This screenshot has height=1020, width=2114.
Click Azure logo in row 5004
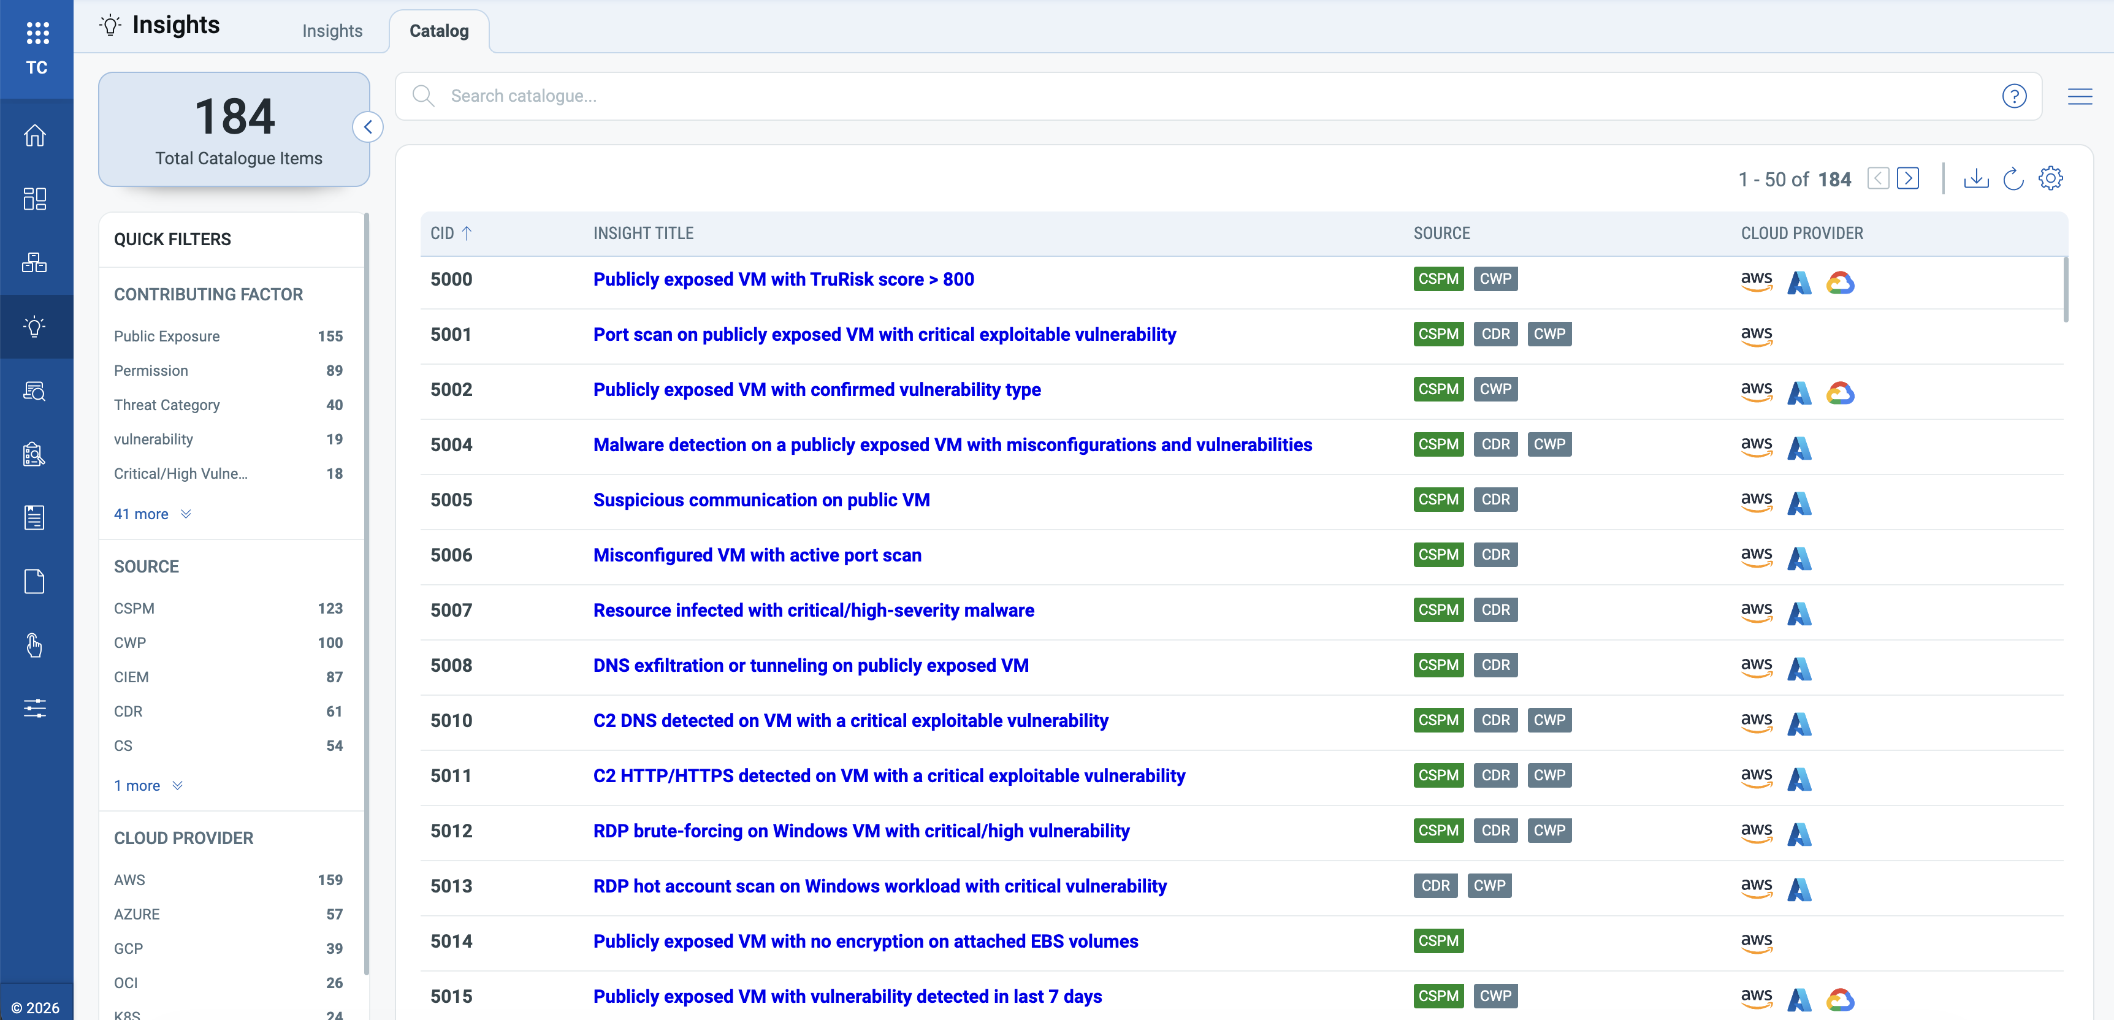coord(1799,447)
